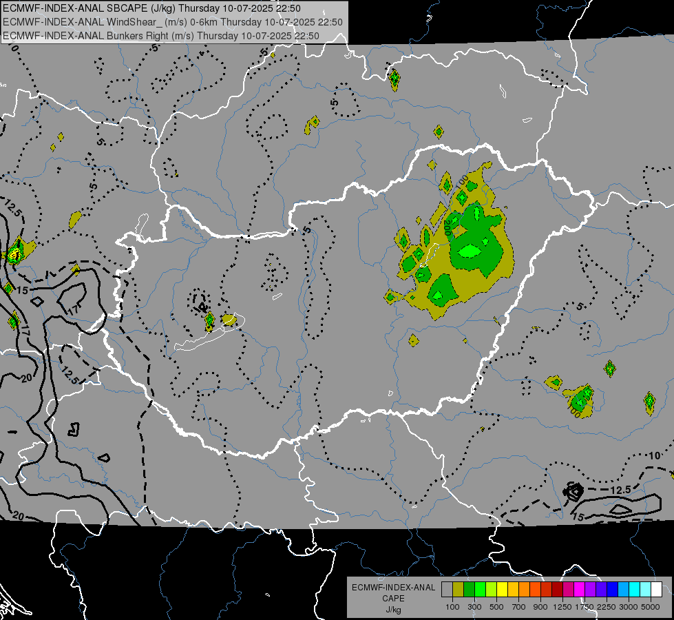Select the cyan legend swatch
The width and height of the screenshot is (674, 620).
click(635, 590)
